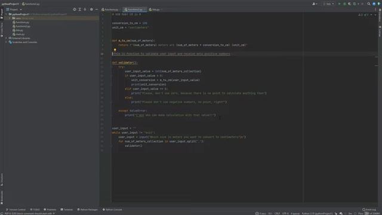
Task: Click the pythonProject1 breadcrumb in navigation bar
Action: [x=10, y=4]
